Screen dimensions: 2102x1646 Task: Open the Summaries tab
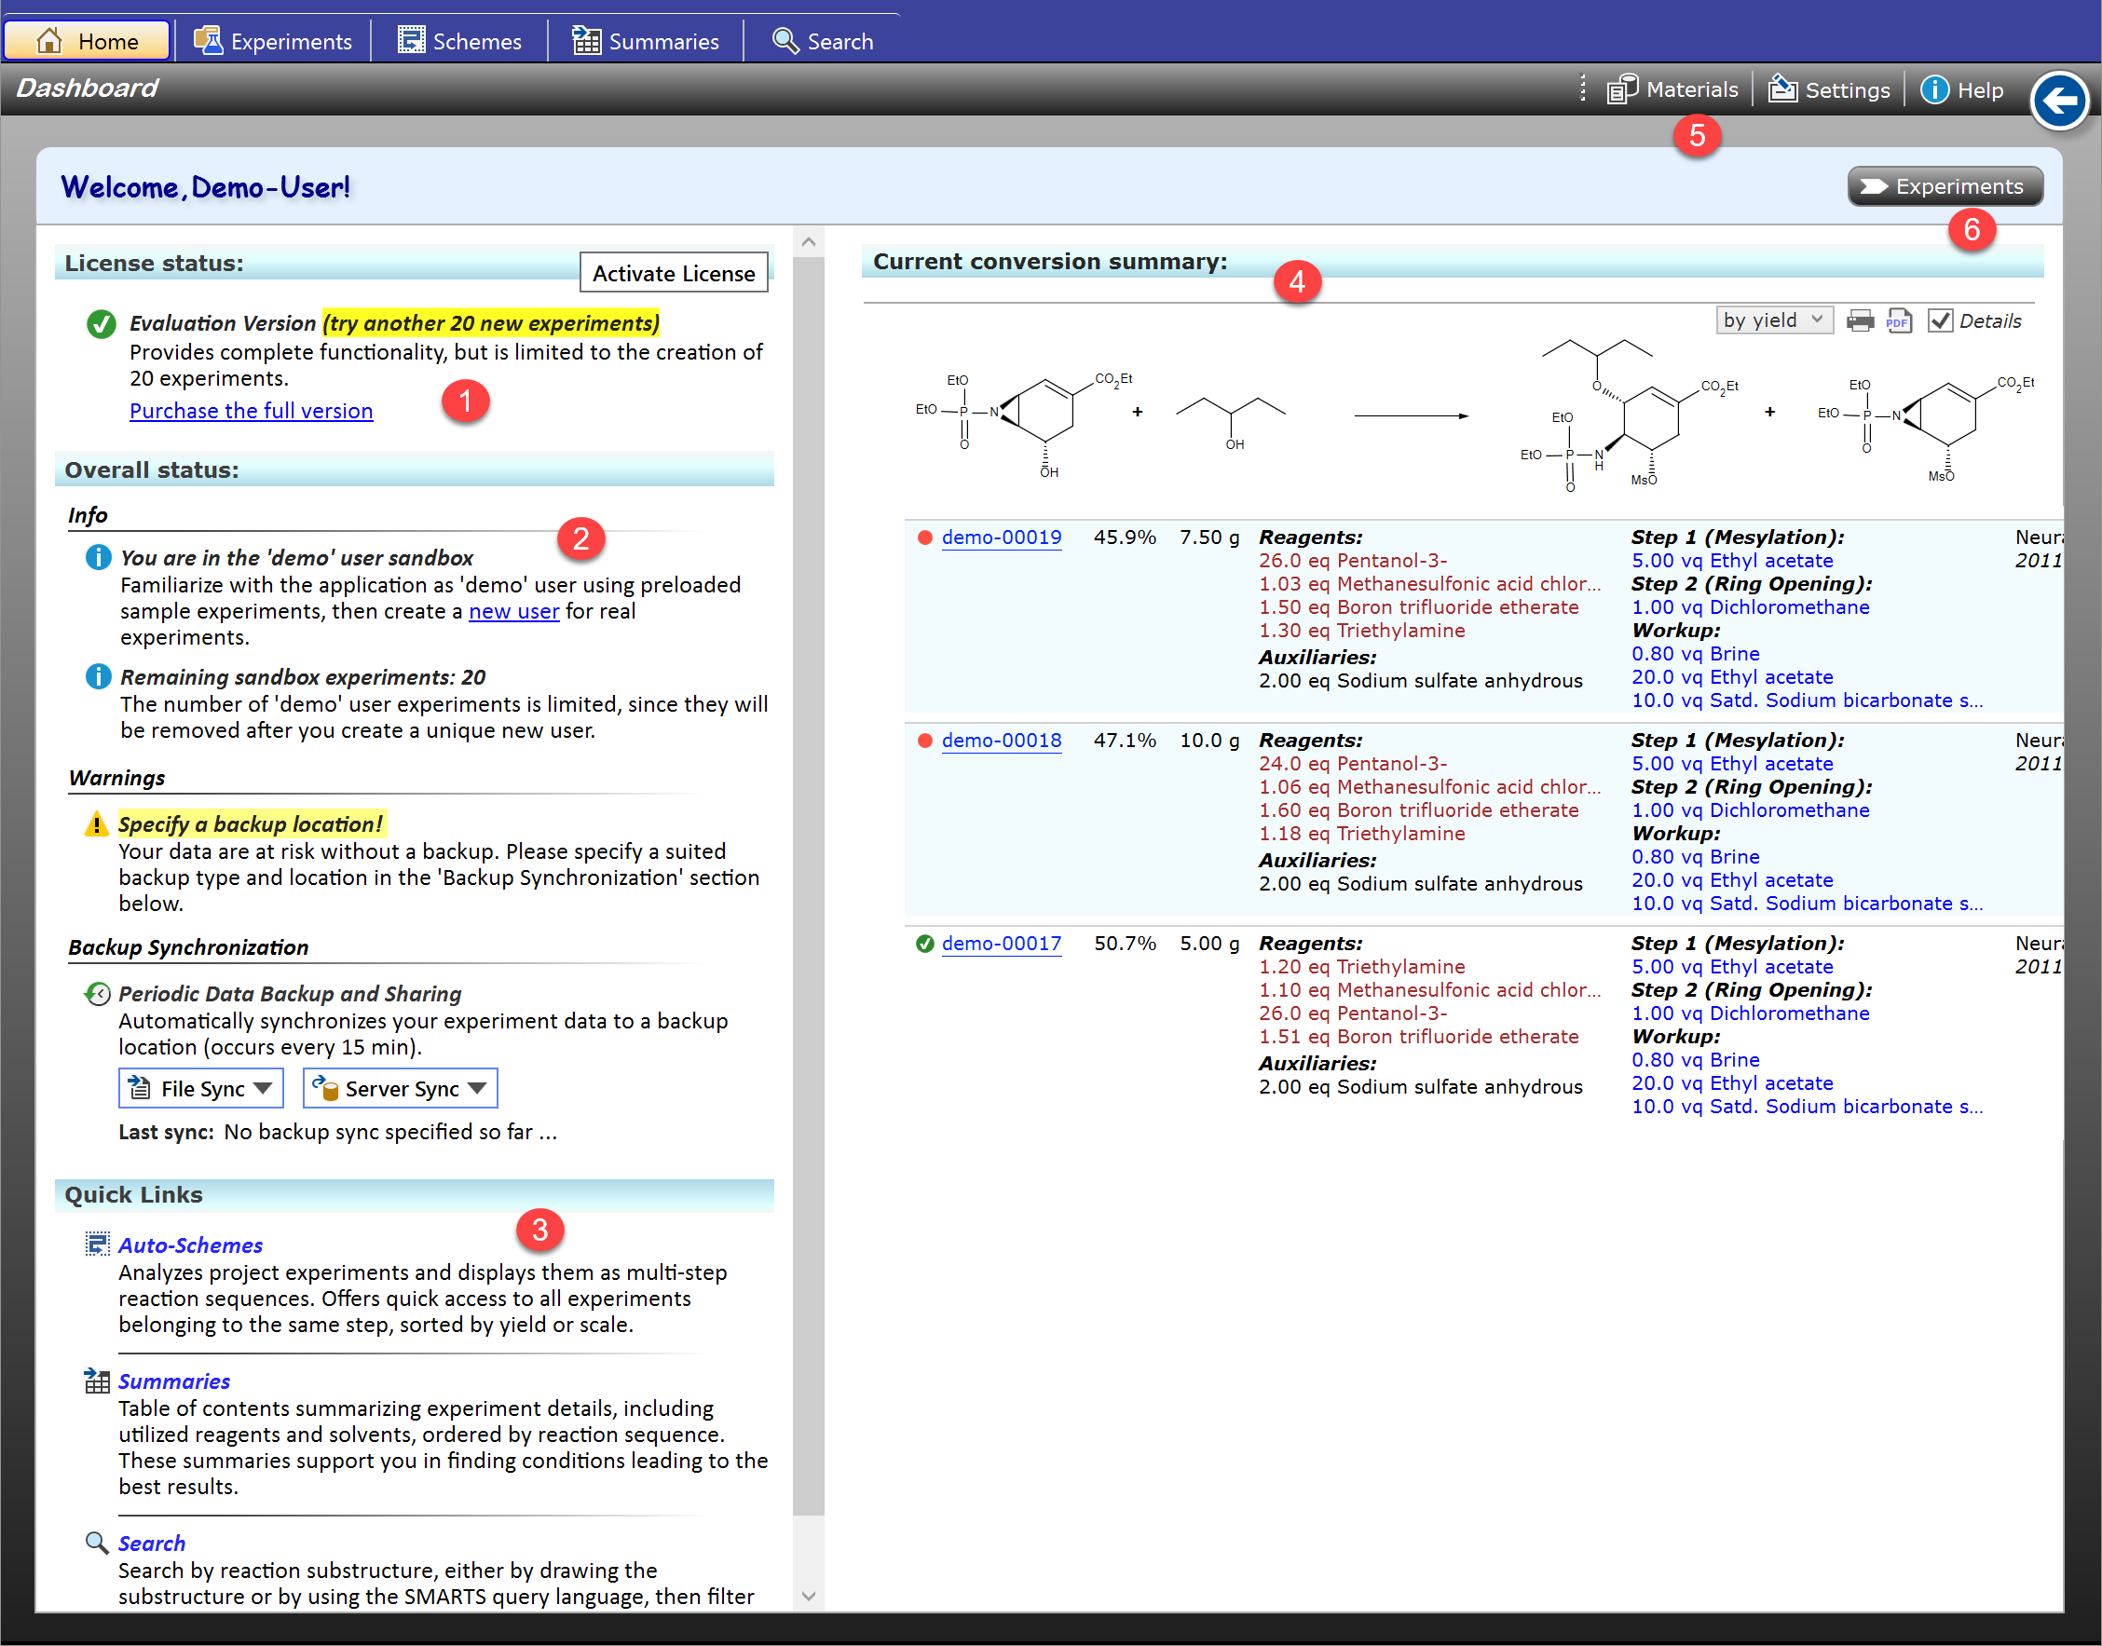[x=645, y=40]
